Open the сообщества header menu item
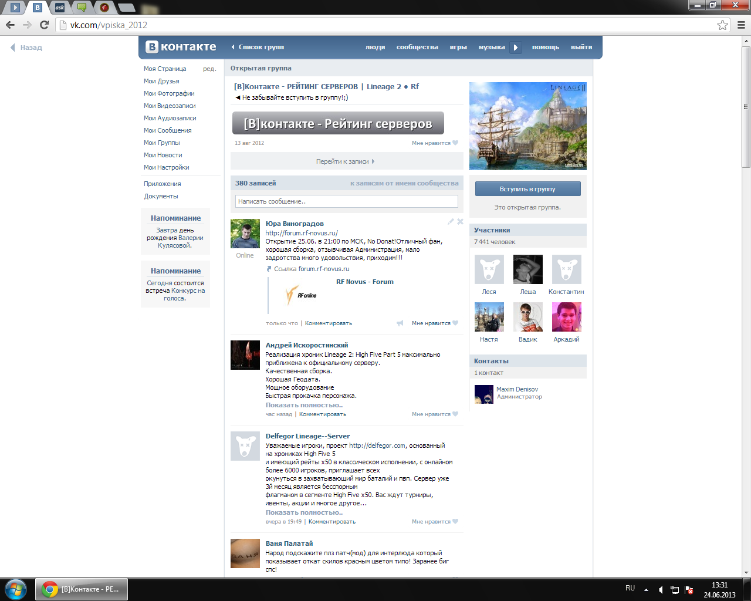This screenshot has width=751, height=601. 417,48
